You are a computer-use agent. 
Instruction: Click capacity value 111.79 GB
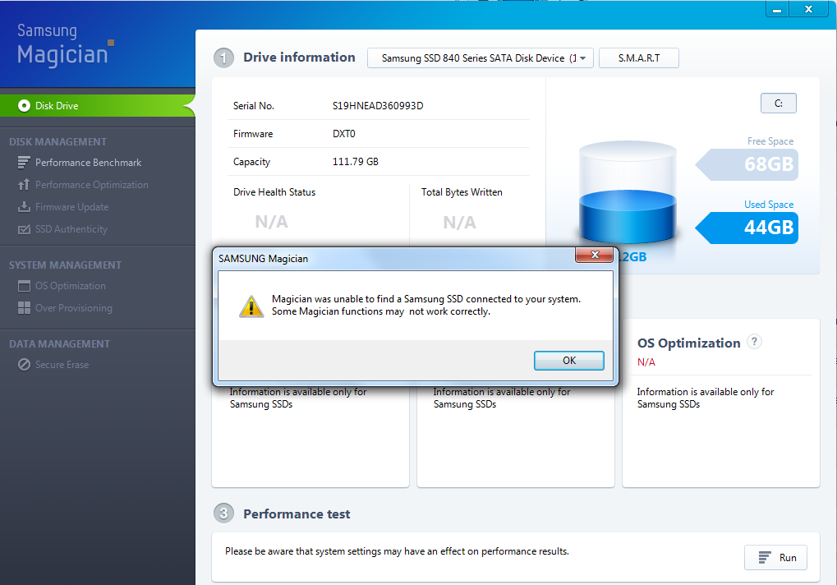[356, 162]
